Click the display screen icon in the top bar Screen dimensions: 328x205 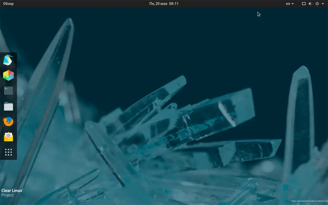(x=304, y=4)
